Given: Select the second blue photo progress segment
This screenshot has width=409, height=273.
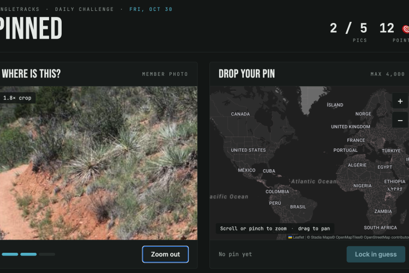Looking at the screenshot, I should pyautogui.click(x=28, y=254).
